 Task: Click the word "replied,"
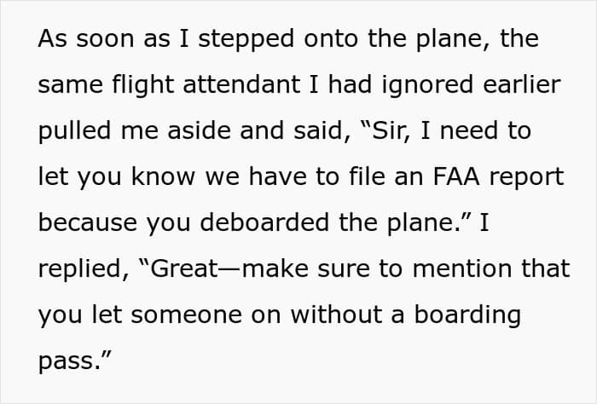(x=84, y=269)
